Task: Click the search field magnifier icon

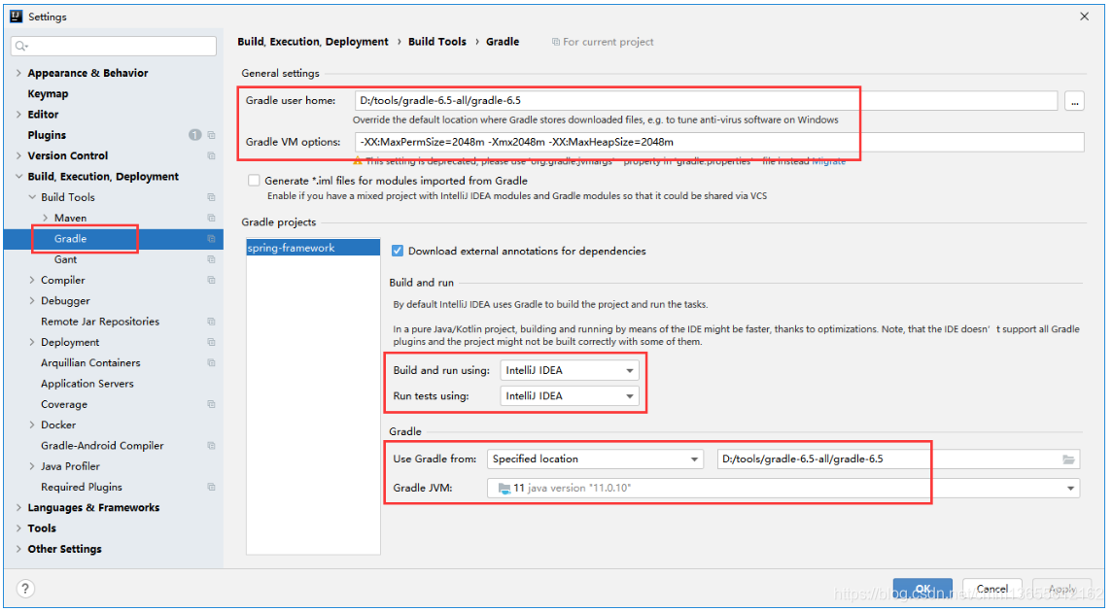Action: pyautogui.click(x=20, y=46)
